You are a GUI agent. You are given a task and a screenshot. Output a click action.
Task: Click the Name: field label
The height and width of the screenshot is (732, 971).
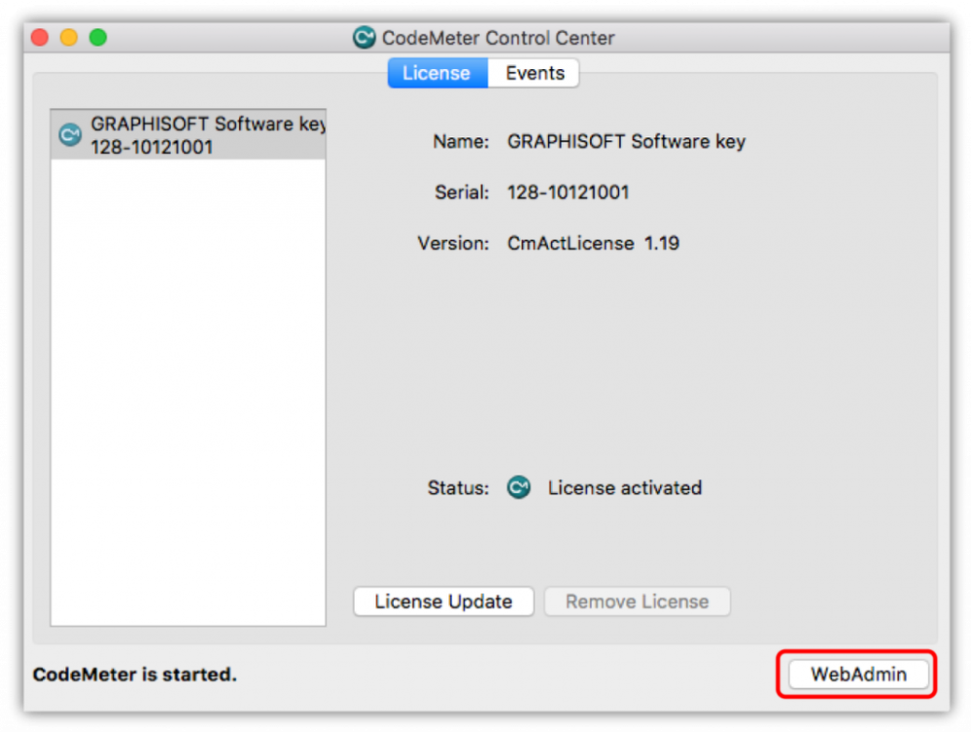[461, 141]
